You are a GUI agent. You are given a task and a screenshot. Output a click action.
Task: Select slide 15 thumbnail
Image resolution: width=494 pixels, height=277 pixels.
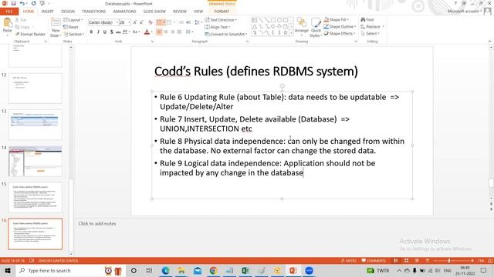coord(36,198)
